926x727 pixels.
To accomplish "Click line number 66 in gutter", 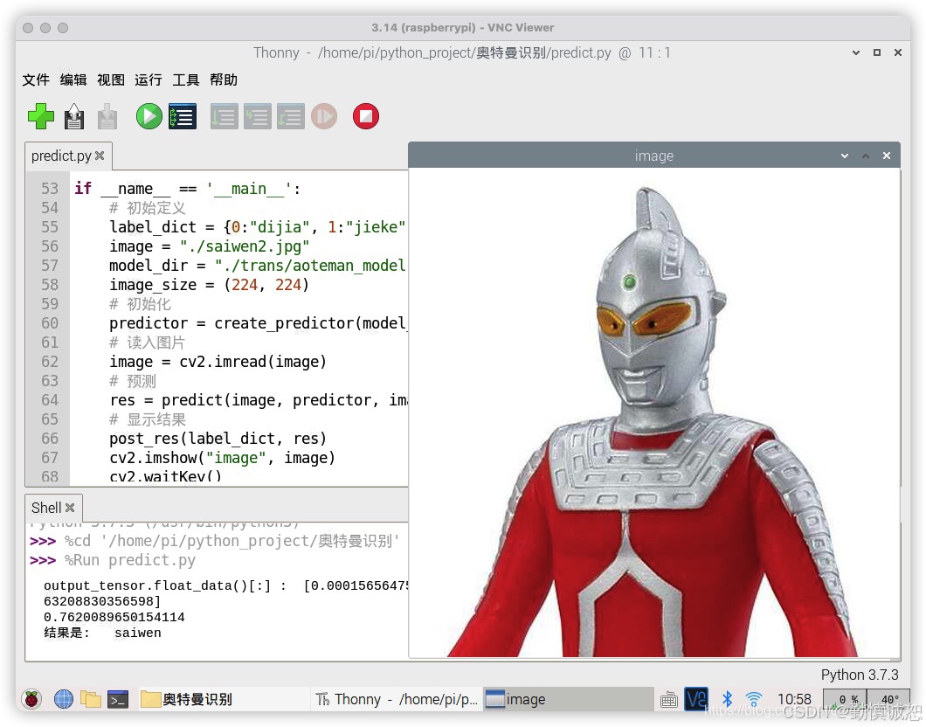I will point(50,439).
